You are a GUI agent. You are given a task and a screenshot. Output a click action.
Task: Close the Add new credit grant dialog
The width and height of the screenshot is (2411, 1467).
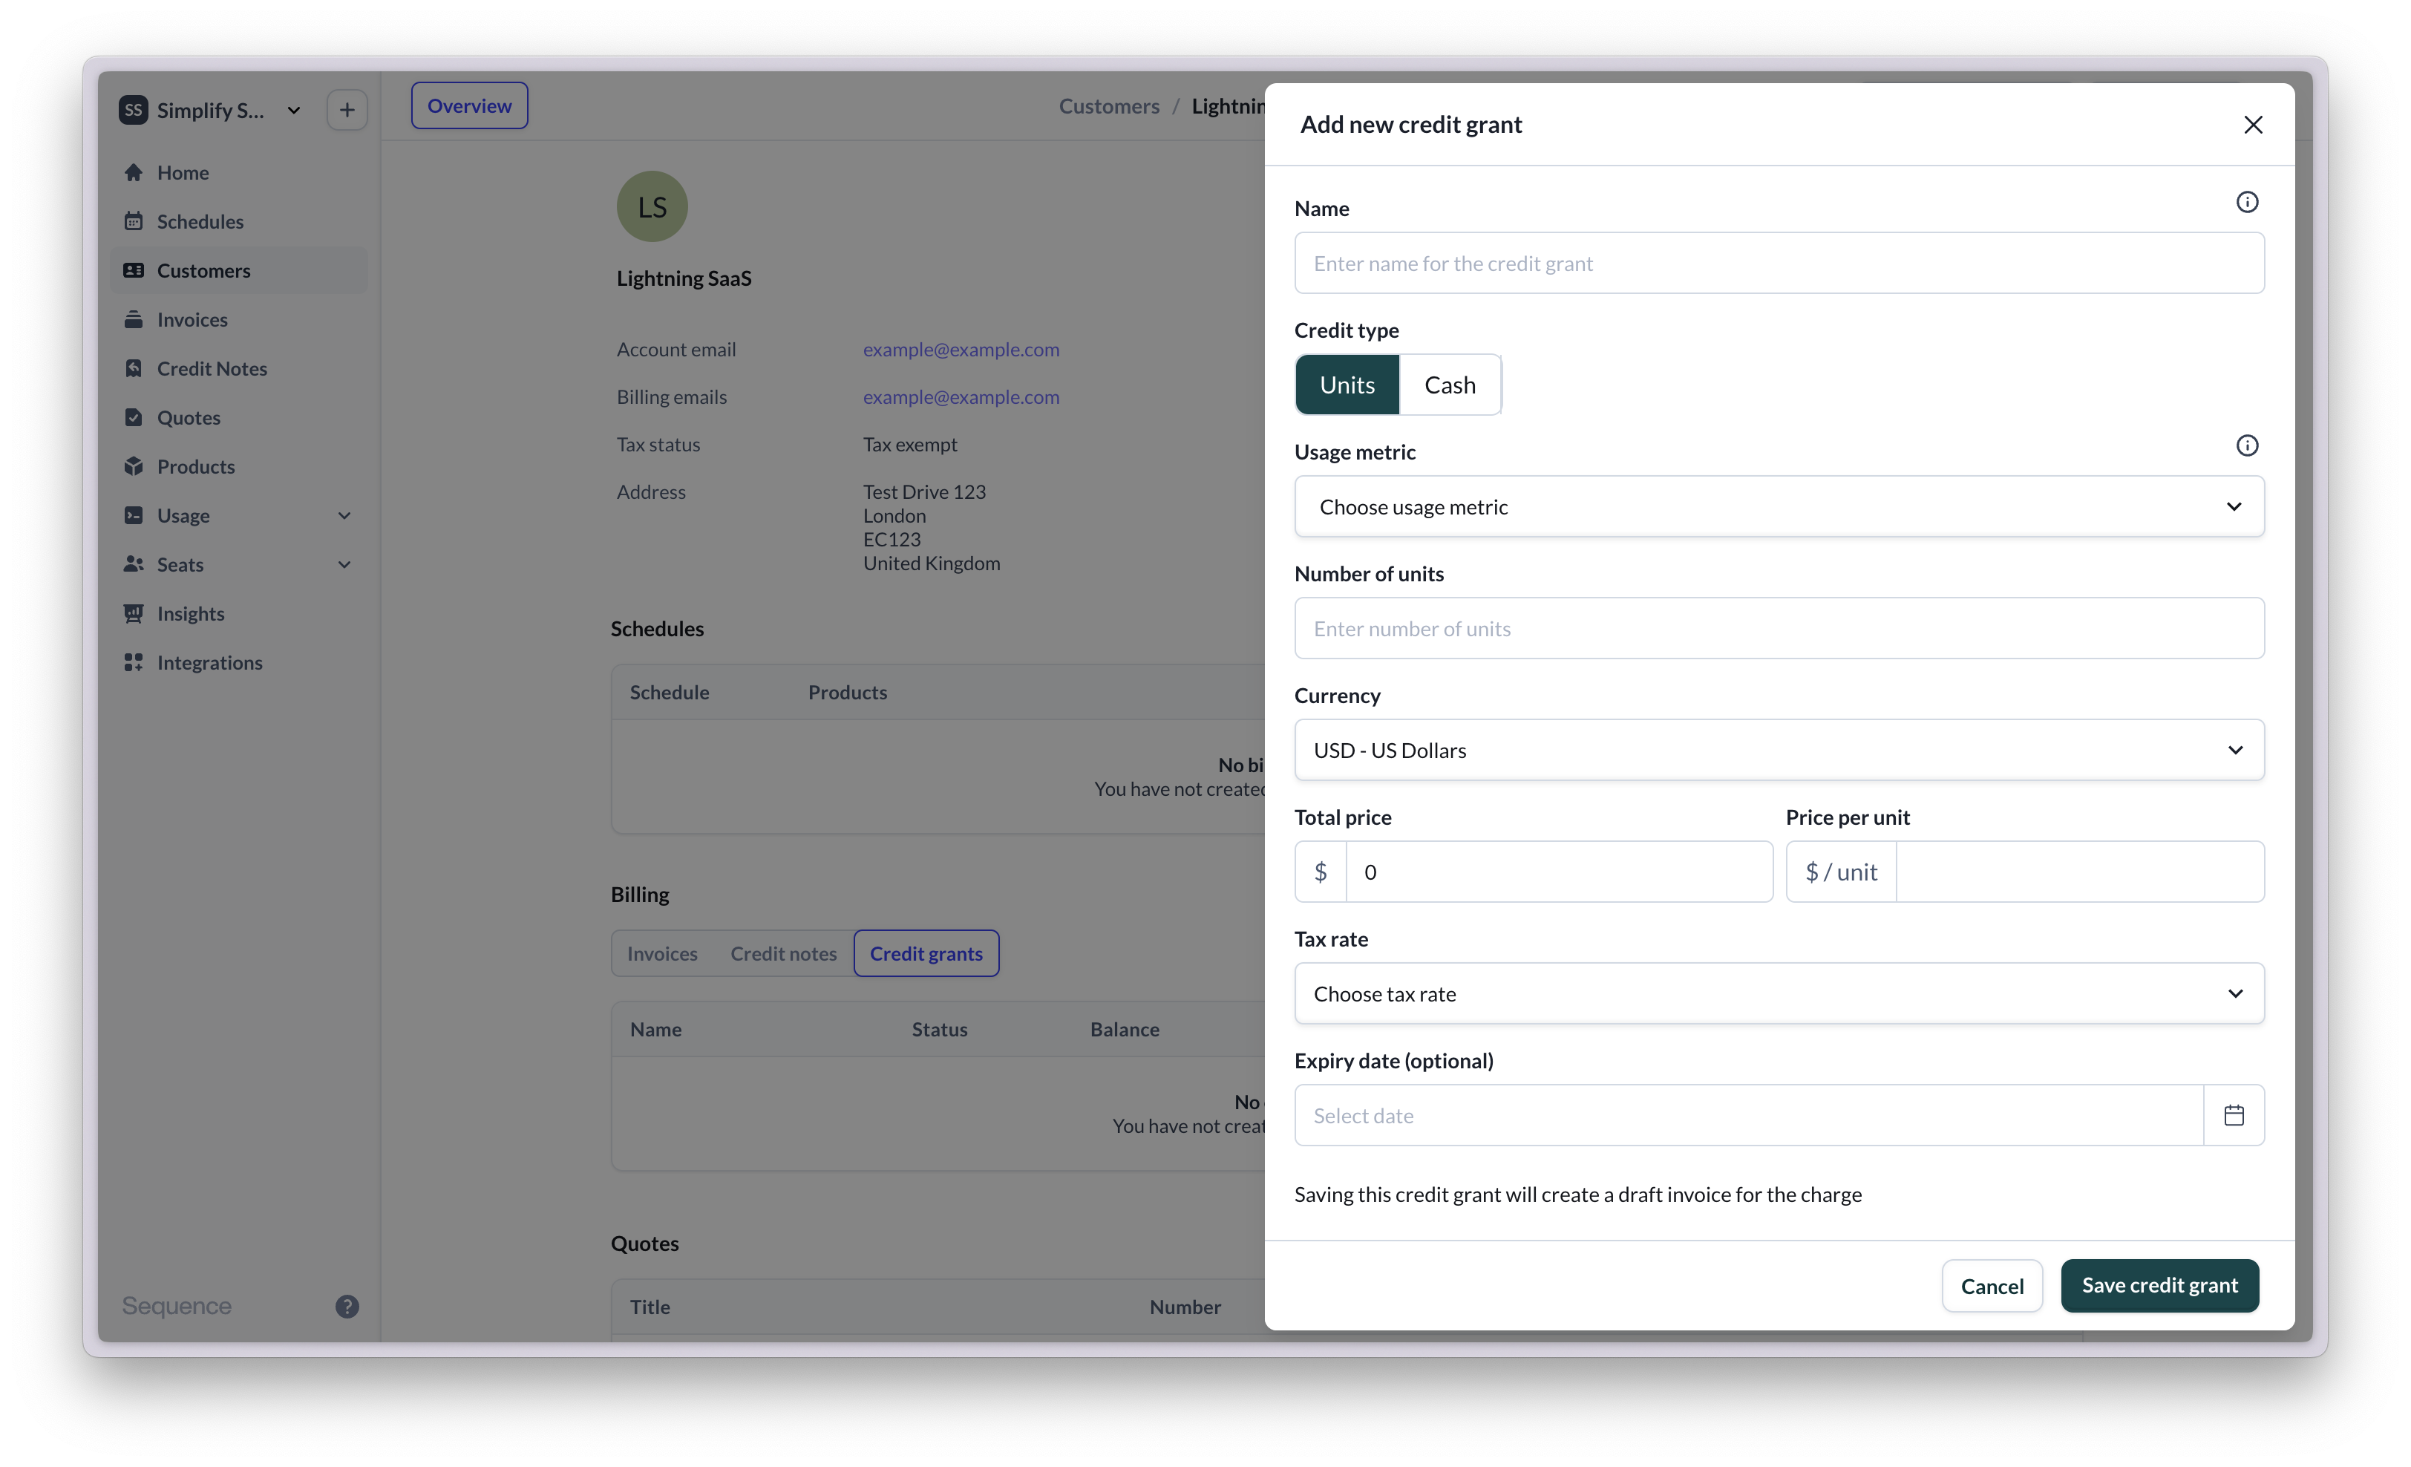[2252, 124]
